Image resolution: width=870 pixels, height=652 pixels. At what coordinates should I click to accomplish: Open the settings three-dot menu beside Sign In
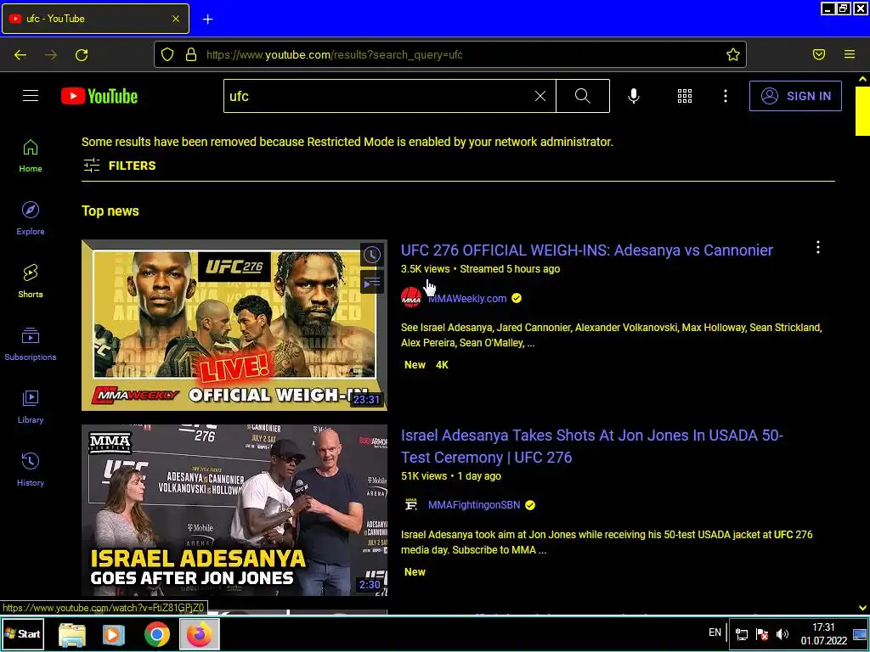(726, 96)
